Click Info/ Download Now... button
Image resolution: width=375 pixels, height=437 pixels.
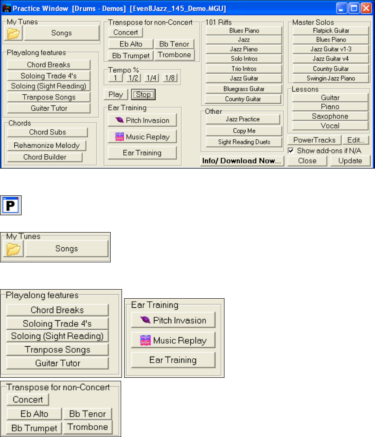tap(242, 161)
